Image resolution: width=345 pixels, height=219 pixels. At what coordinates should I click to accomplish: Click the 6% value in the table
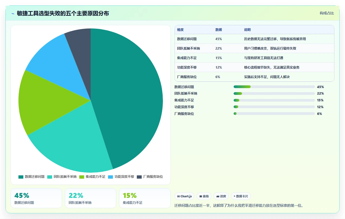(218, 77)
